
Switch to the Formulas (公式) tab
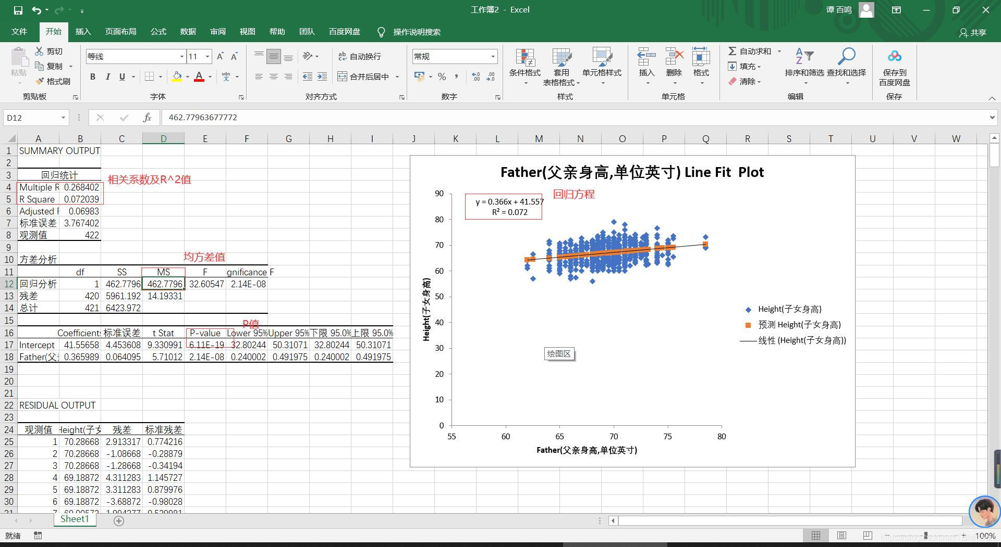(x=158, y=32)
